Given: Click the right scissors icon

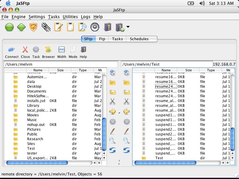Looking at the screenshot, I should (126, 101).
